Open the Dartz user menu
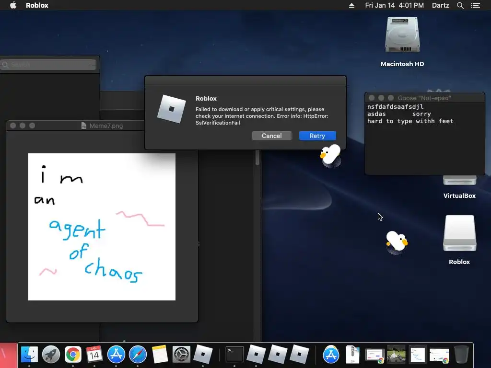The height and width of the screenshot is (368, 491). pos(440,5)
